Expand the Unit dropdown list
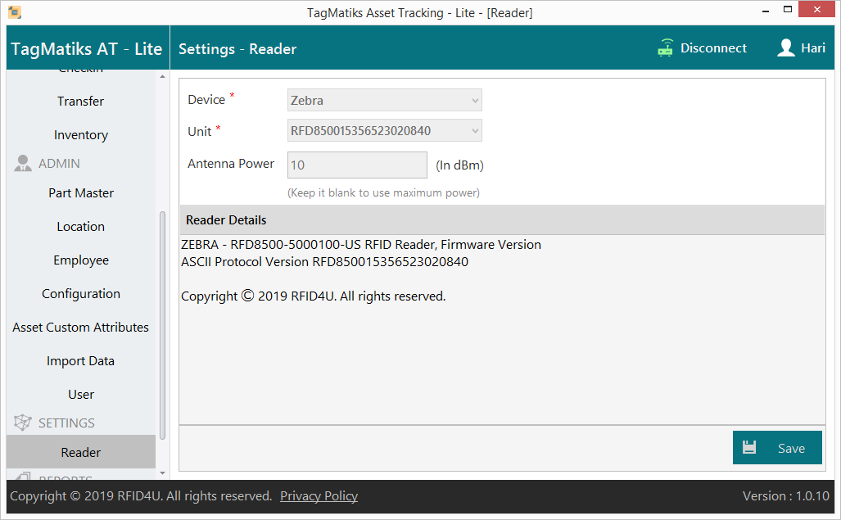 pyautogui.click(x=384, y=131)
